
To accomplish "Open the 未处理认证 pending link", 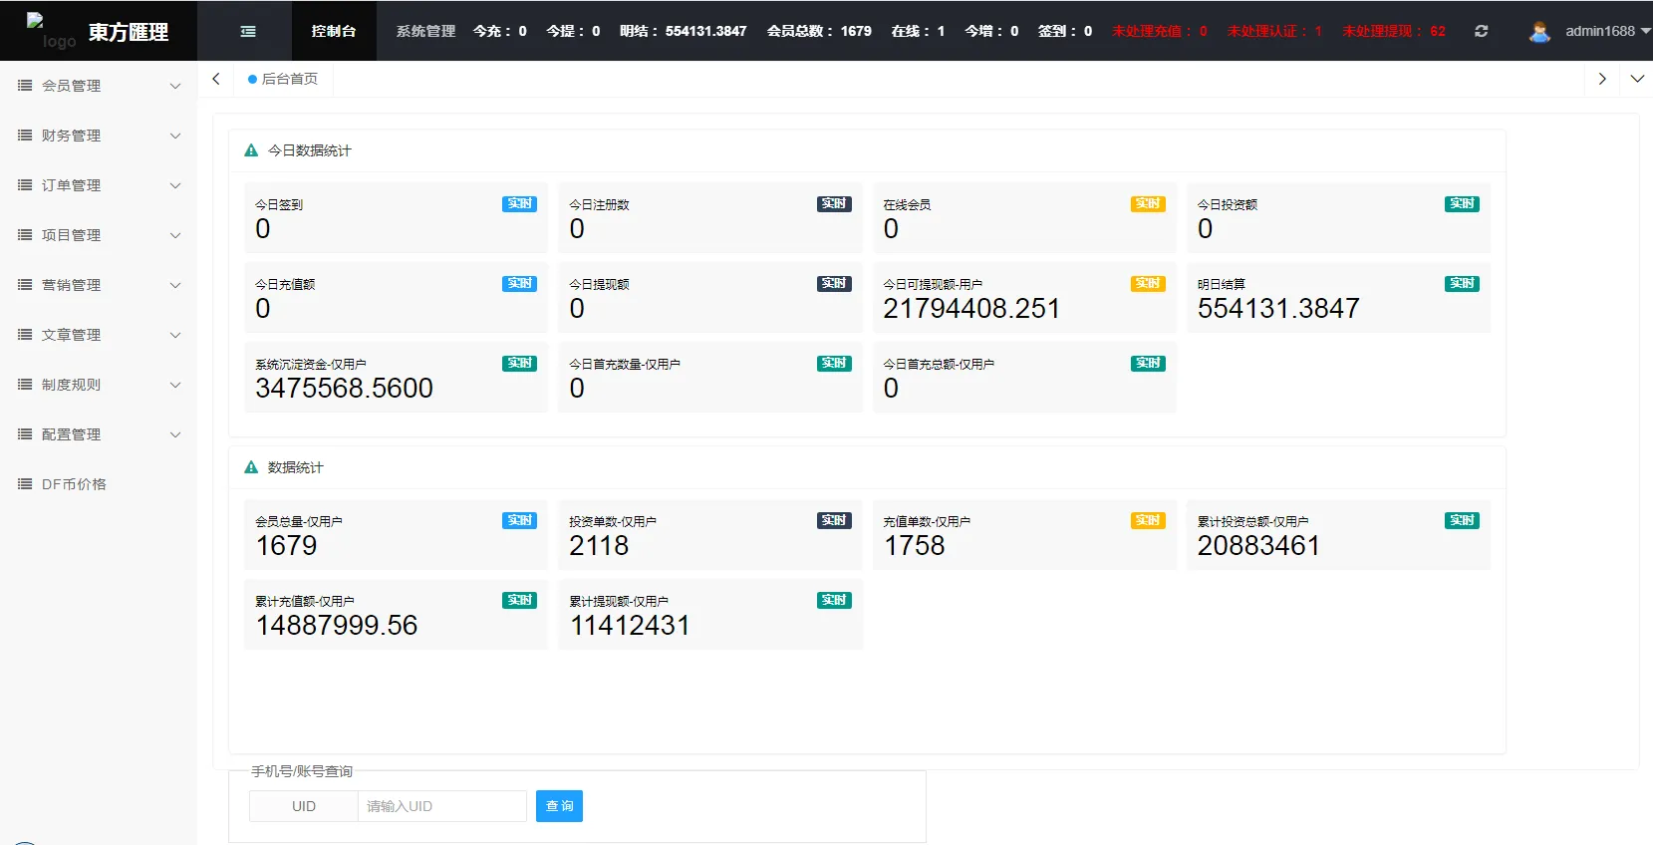I will [1274, 31].
